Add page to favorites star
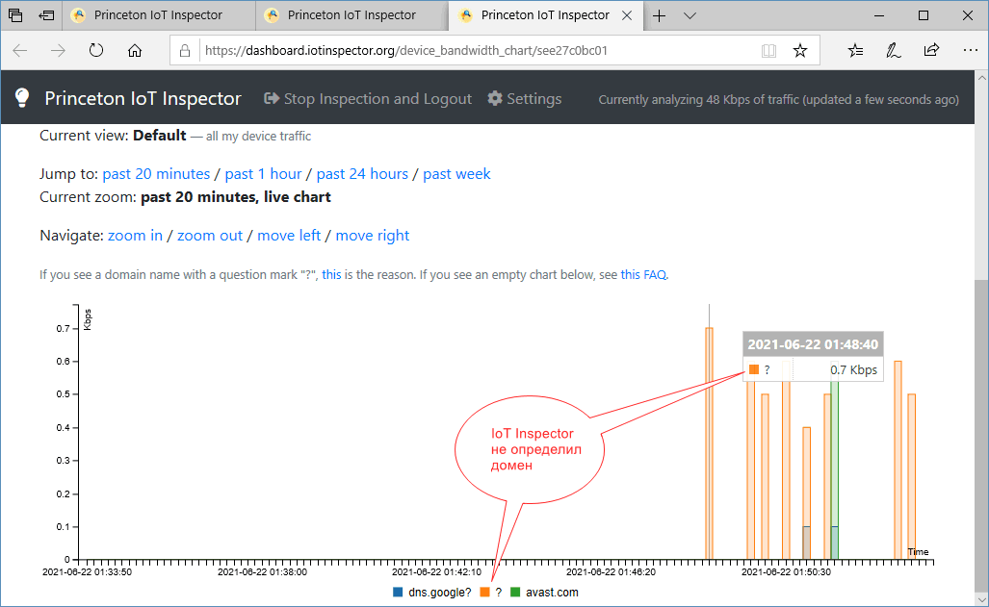The height and width of the screenshot is (607, 989). pyautogui.click(x=800, y=50)
